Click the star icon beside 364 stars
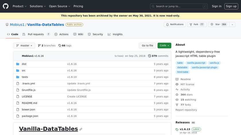Screen dimensions: 241x135 coord(177,95)
